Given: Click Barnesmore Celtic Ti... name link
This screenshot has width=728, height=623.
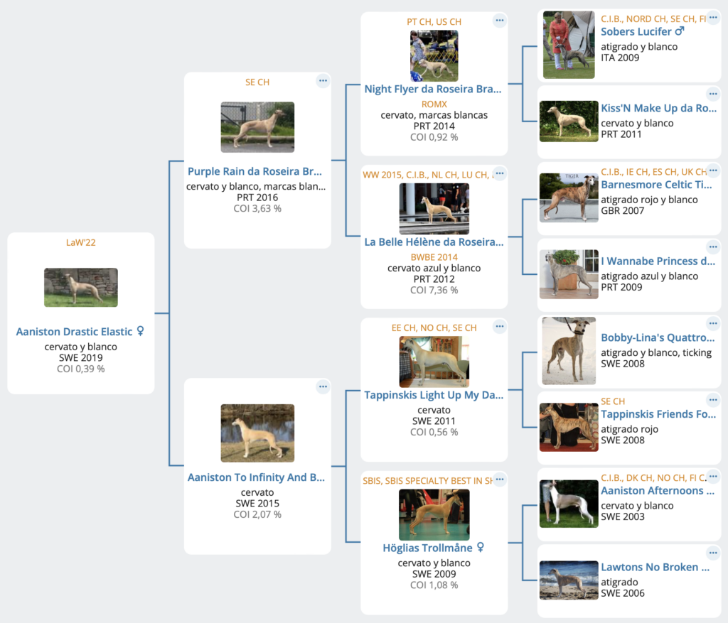Looking at the screenshot, I should click(656, 185).
